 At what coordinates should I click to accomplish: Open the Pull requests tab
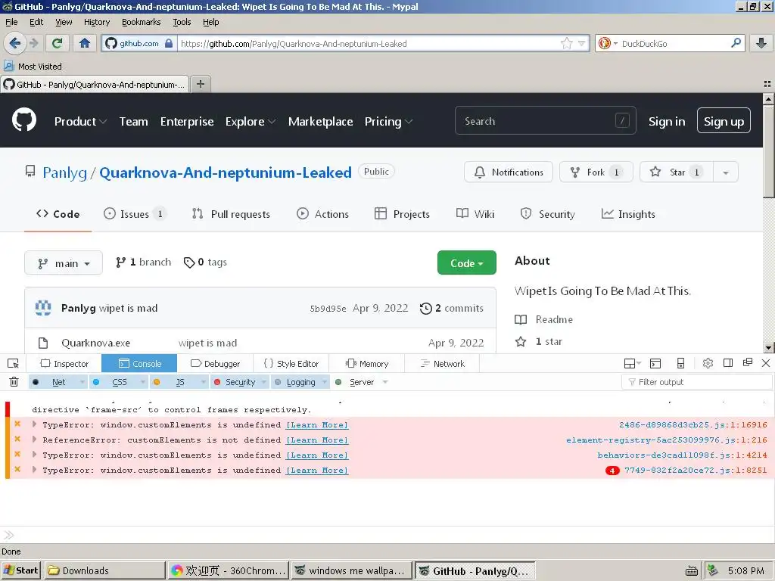coord(231,214)
